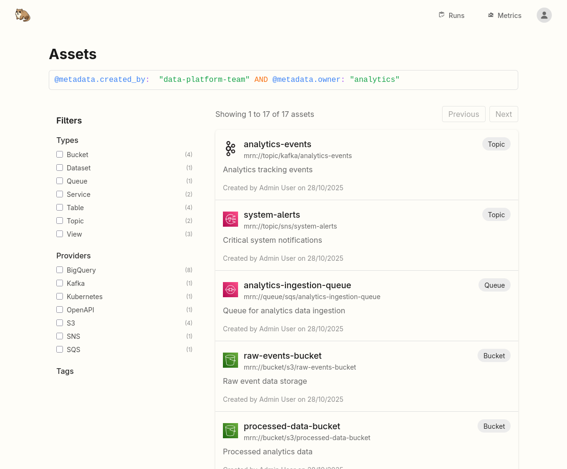
Task: Switch to the Metrics section
Action: pos(509,15)
